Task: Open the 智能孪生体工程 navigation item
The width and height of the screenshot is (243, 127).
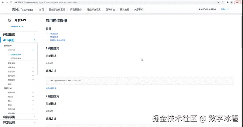Action: point(57,9)
